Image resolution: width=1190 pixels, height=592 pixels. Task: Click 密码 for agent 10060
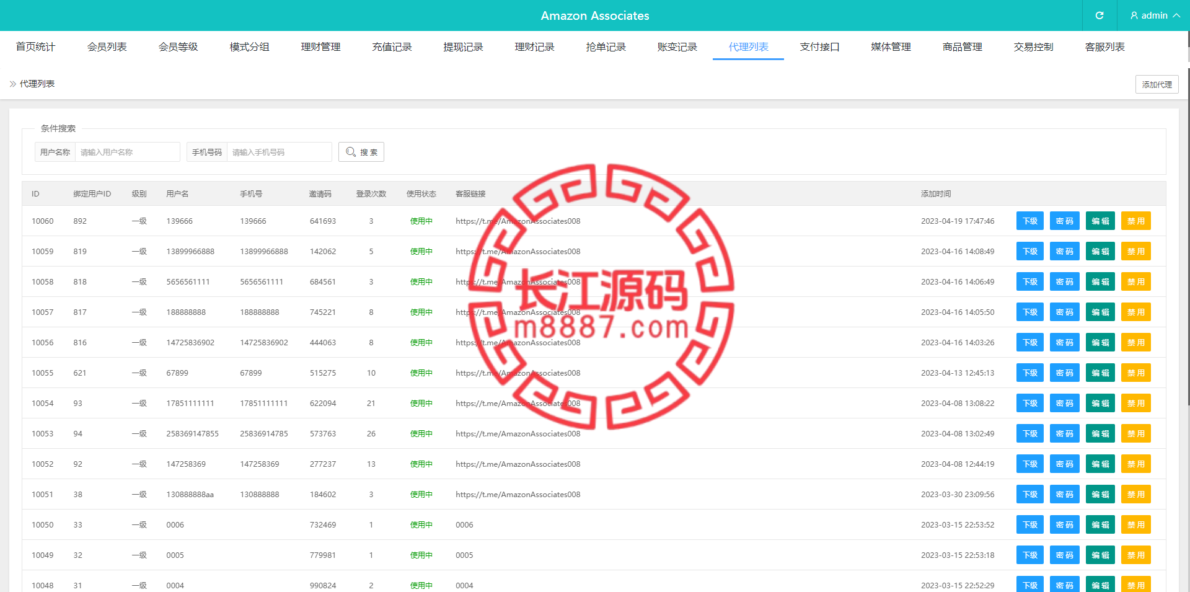click(x=1065, y=221)
